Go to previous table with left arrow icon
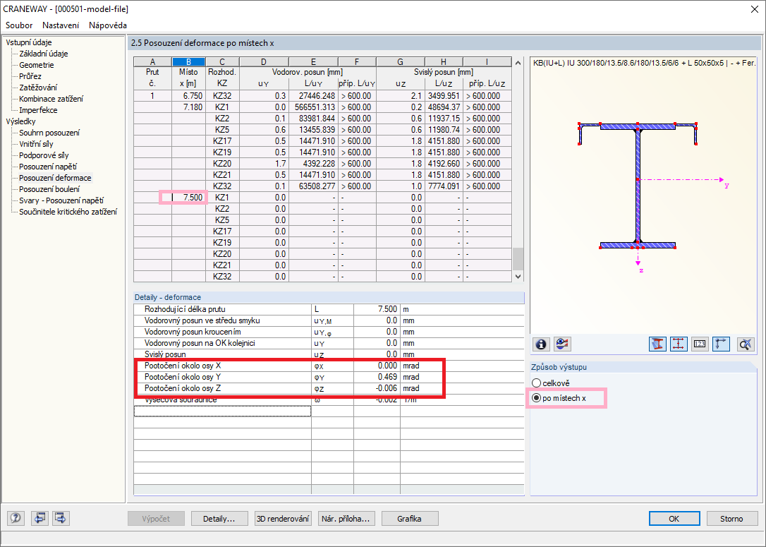 coord(39,517)
